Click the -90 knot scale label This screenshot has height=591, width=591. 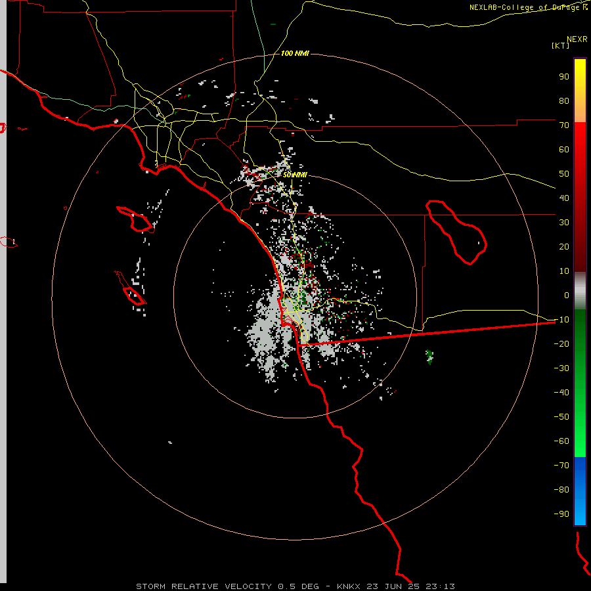pos(561,514)
